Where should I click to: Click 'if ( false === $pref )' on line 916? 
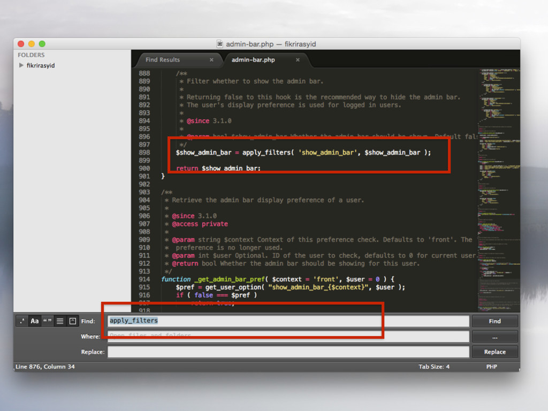click(x=216, y=295)
